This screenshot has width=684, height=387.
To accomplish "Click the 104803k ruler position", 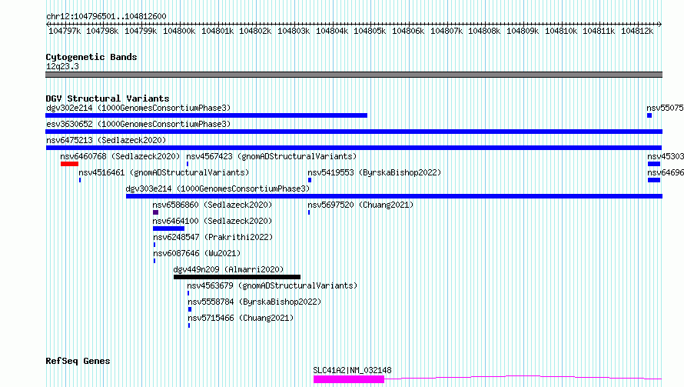I will coord(293,31).
